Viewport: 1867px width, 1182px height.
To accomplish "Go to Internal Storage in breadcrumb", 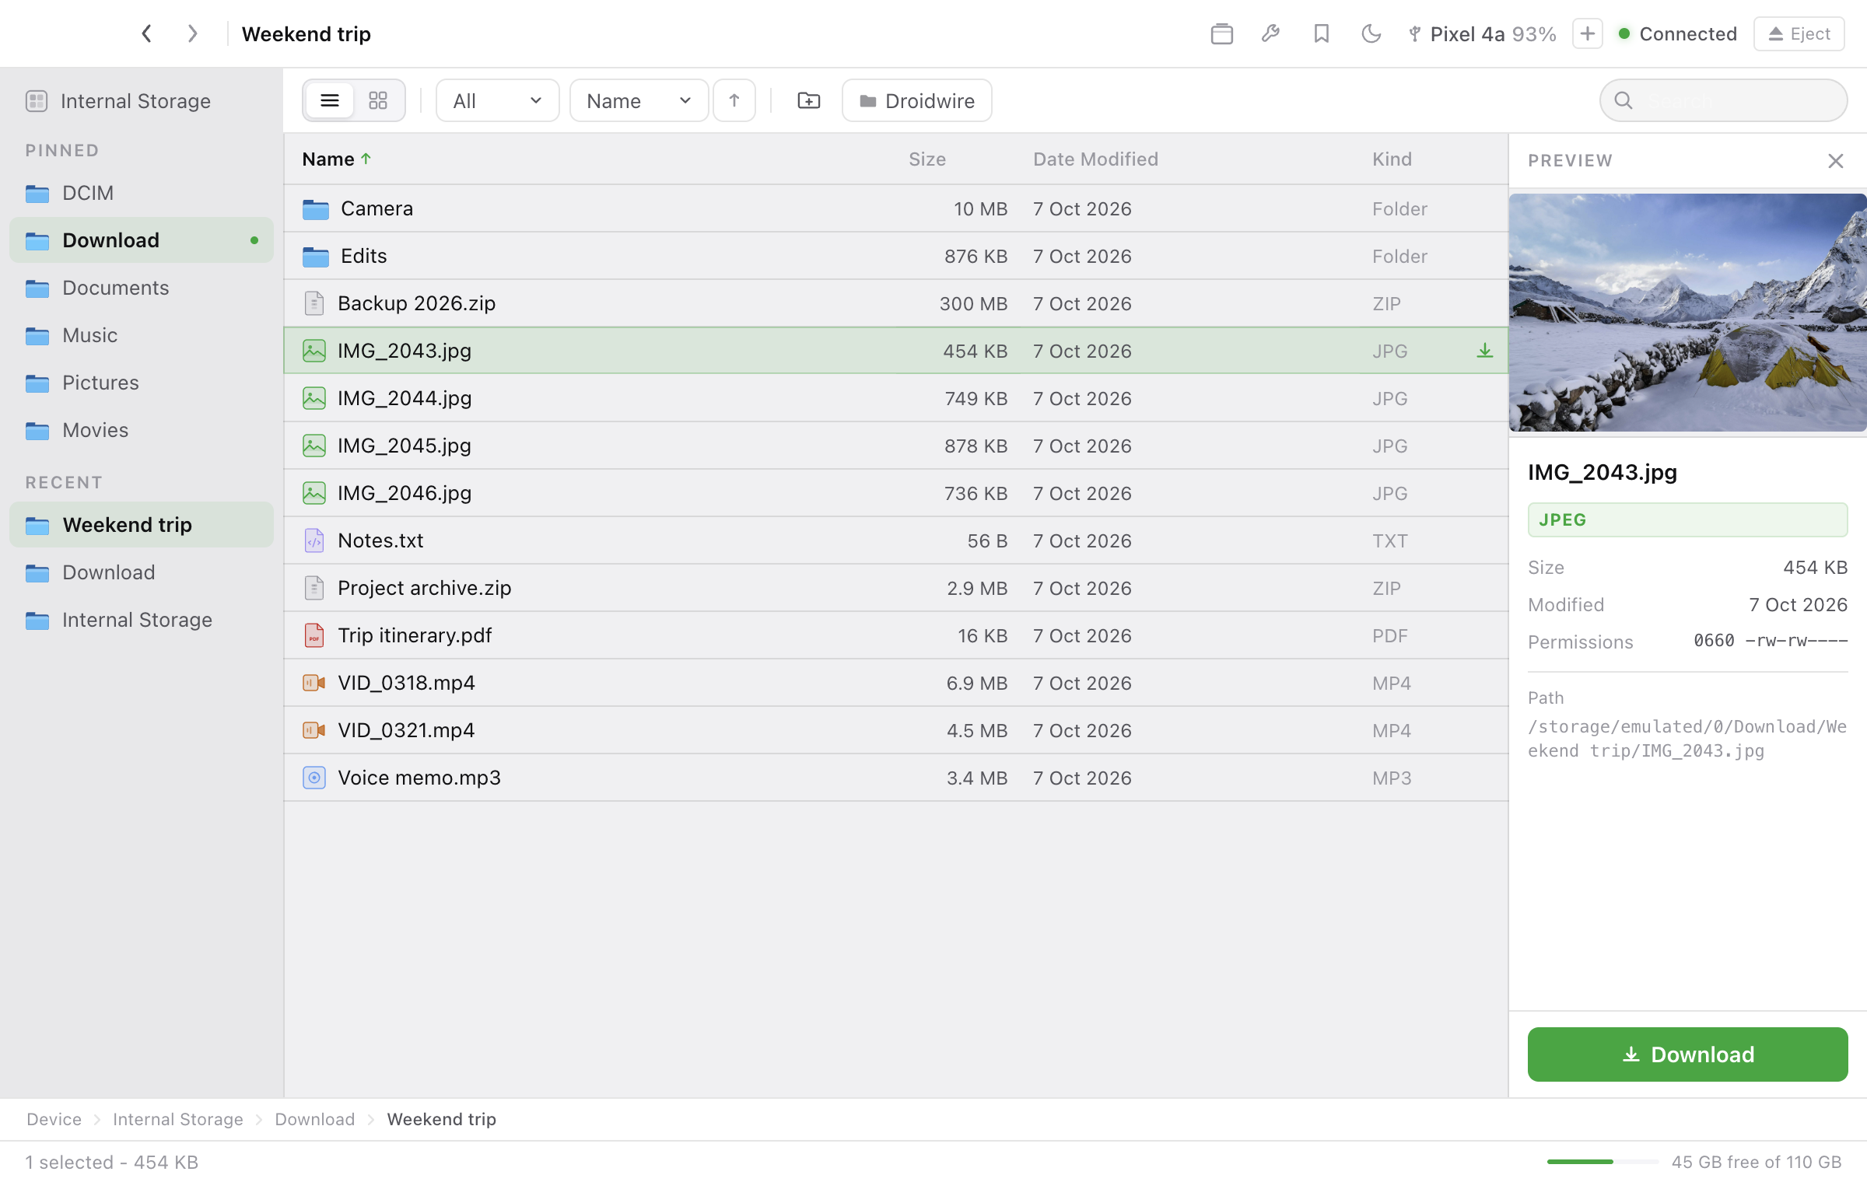I will [x=177, y=1119].
